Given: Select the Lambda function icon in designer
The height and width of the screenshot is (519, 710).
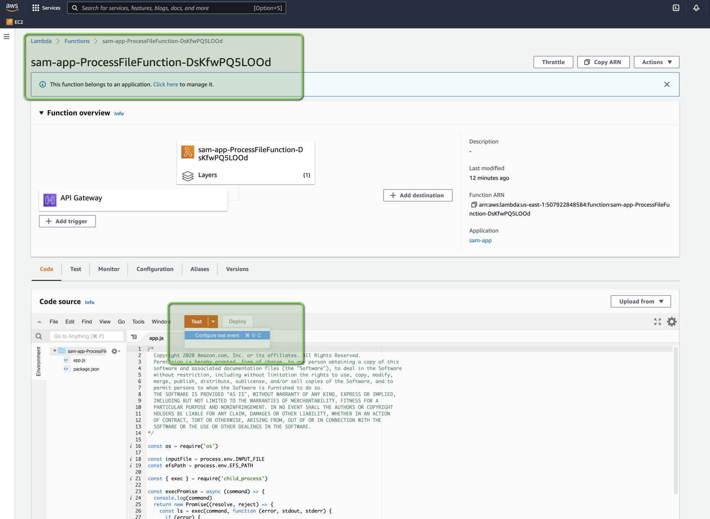Looking at the screenshot, I should coord(188,152).
